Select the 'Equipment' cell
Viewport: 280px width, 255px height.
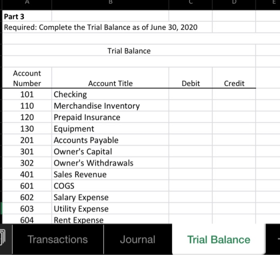(110, 128)
